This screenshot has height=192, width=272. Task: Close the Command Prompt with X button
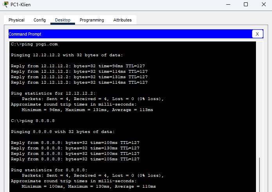pos(258,34)
